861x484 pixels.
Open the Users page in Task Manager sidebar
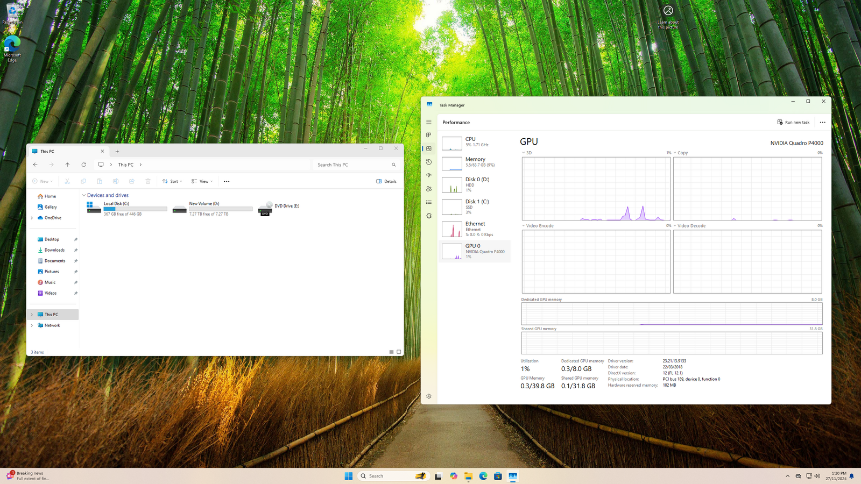click(429, 189)
